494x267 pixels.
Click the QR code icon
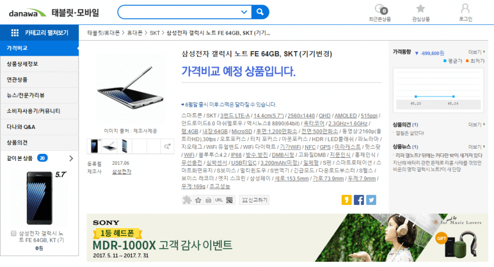tap(230, 200)
